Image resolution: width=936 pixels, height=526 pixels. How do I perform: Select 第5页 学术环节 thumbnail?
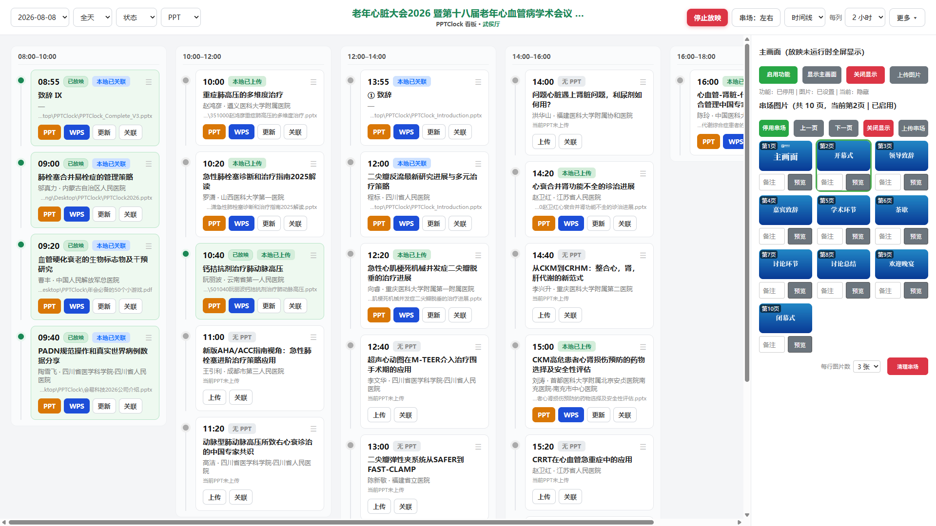tap(843, 210)
